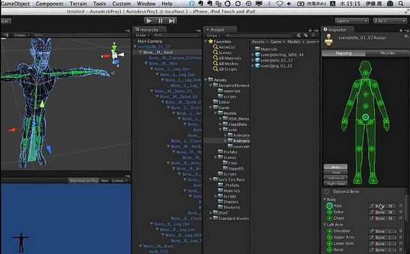The width and height of the screenshot is (410, 254).
Task: Click the Step frame button in the toolbar
Action: pyautogui.click(x=172, y=20)
